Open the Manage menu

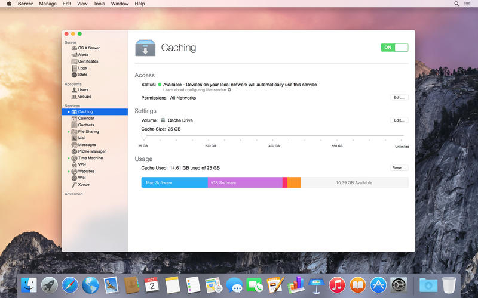tap(48, 4)
